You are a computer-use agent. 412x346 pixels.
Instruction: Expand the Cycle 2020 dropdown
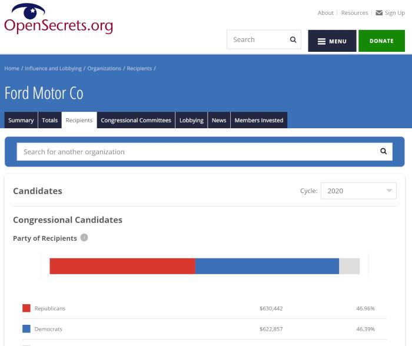coord(358,191)
